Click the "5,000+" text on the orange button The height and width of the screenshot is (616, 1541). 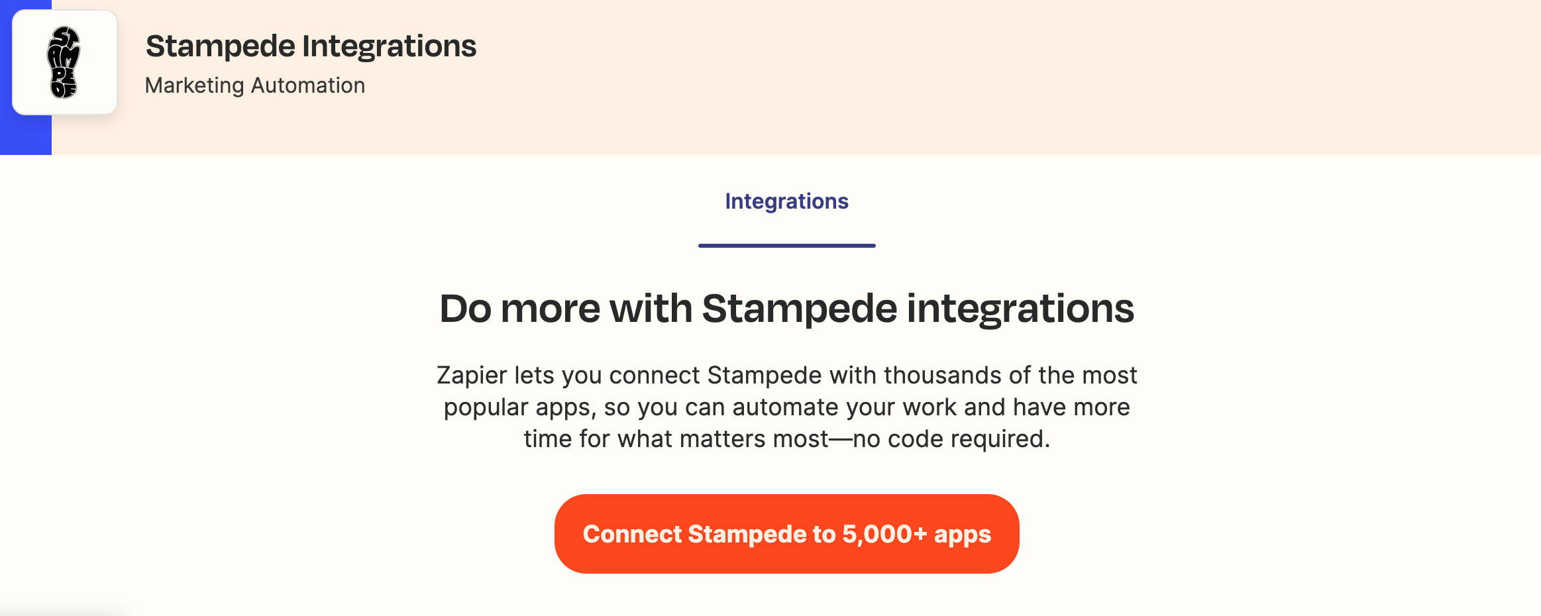884,535
